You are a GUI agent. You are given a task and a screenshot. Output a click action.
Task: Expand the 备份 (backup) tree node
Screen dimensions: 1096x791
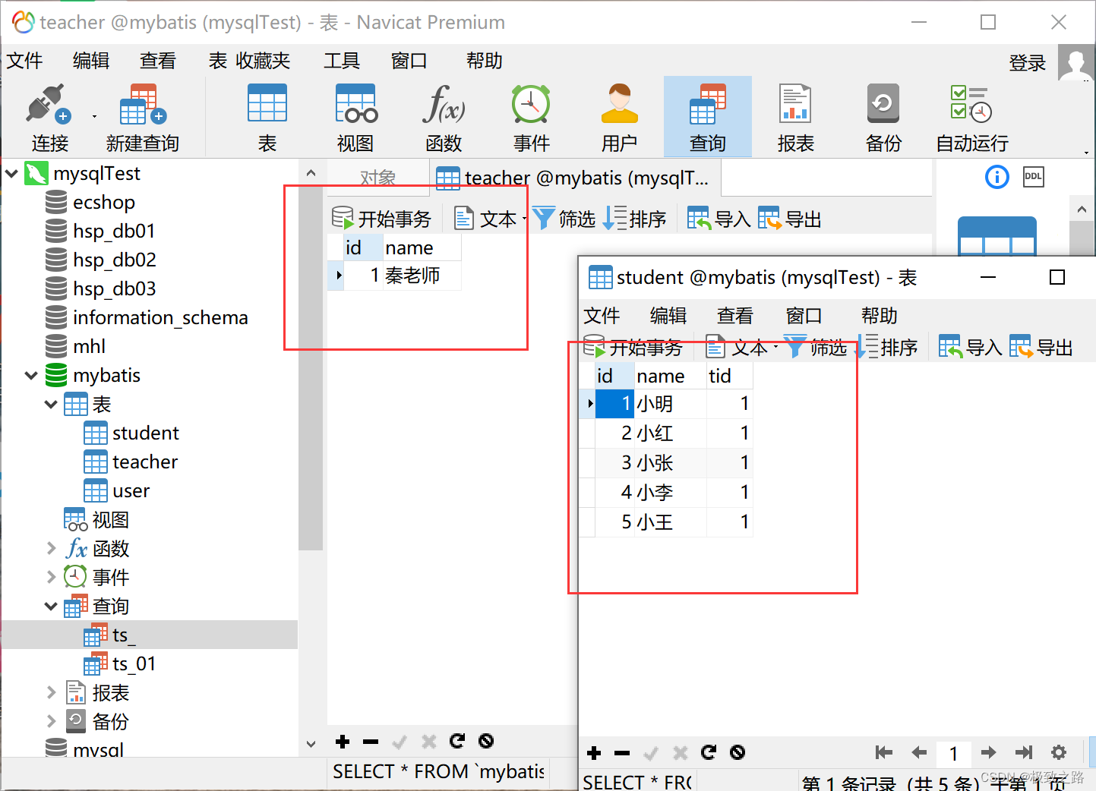tap(51, 721)
